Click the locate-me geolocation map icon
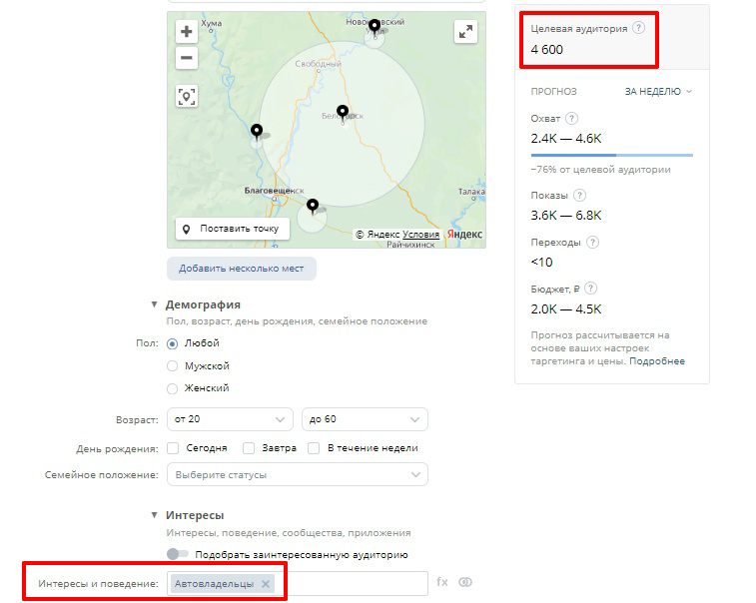The image size is (756, 603). coord(187,96)
